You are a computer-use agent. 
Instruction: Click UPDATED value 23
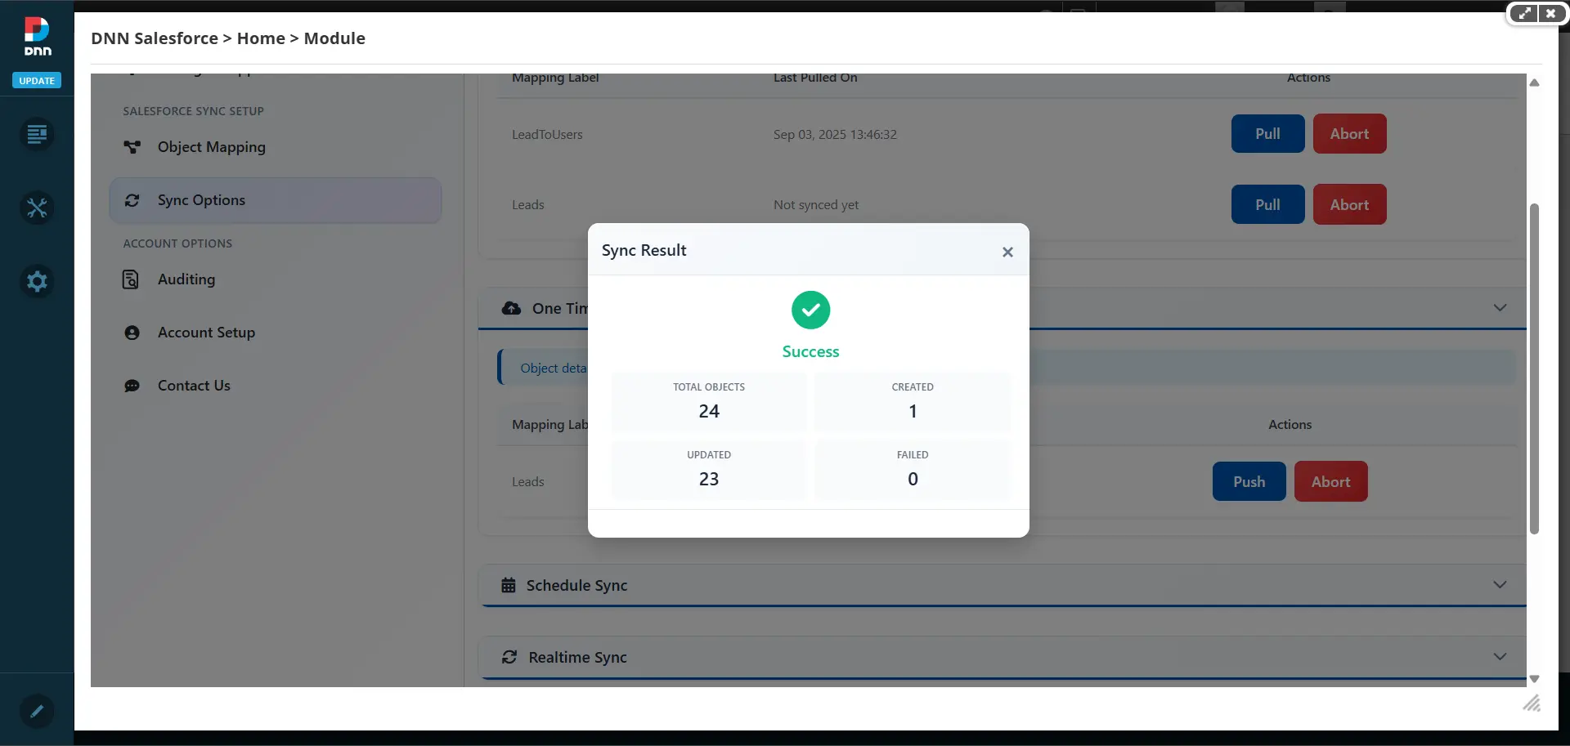(709, 480)
